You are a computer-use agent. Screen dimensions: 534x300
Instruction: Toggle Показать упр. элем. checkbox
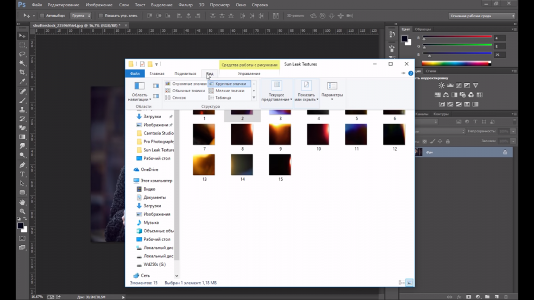click(101, 16)
